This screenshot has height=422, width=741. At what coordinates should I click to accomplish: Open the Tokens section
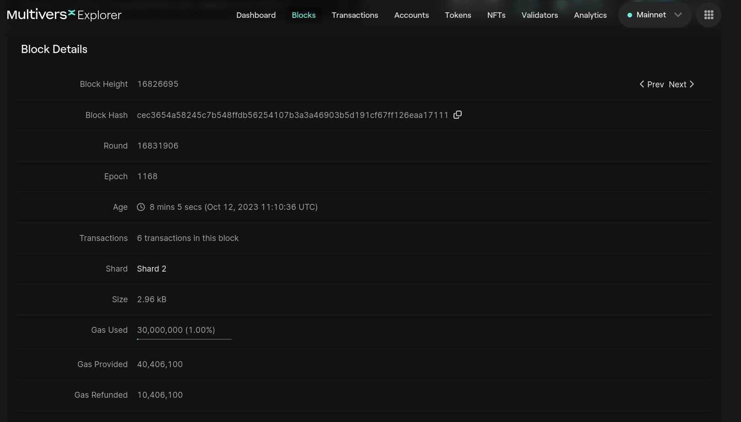tap(458, 15)
